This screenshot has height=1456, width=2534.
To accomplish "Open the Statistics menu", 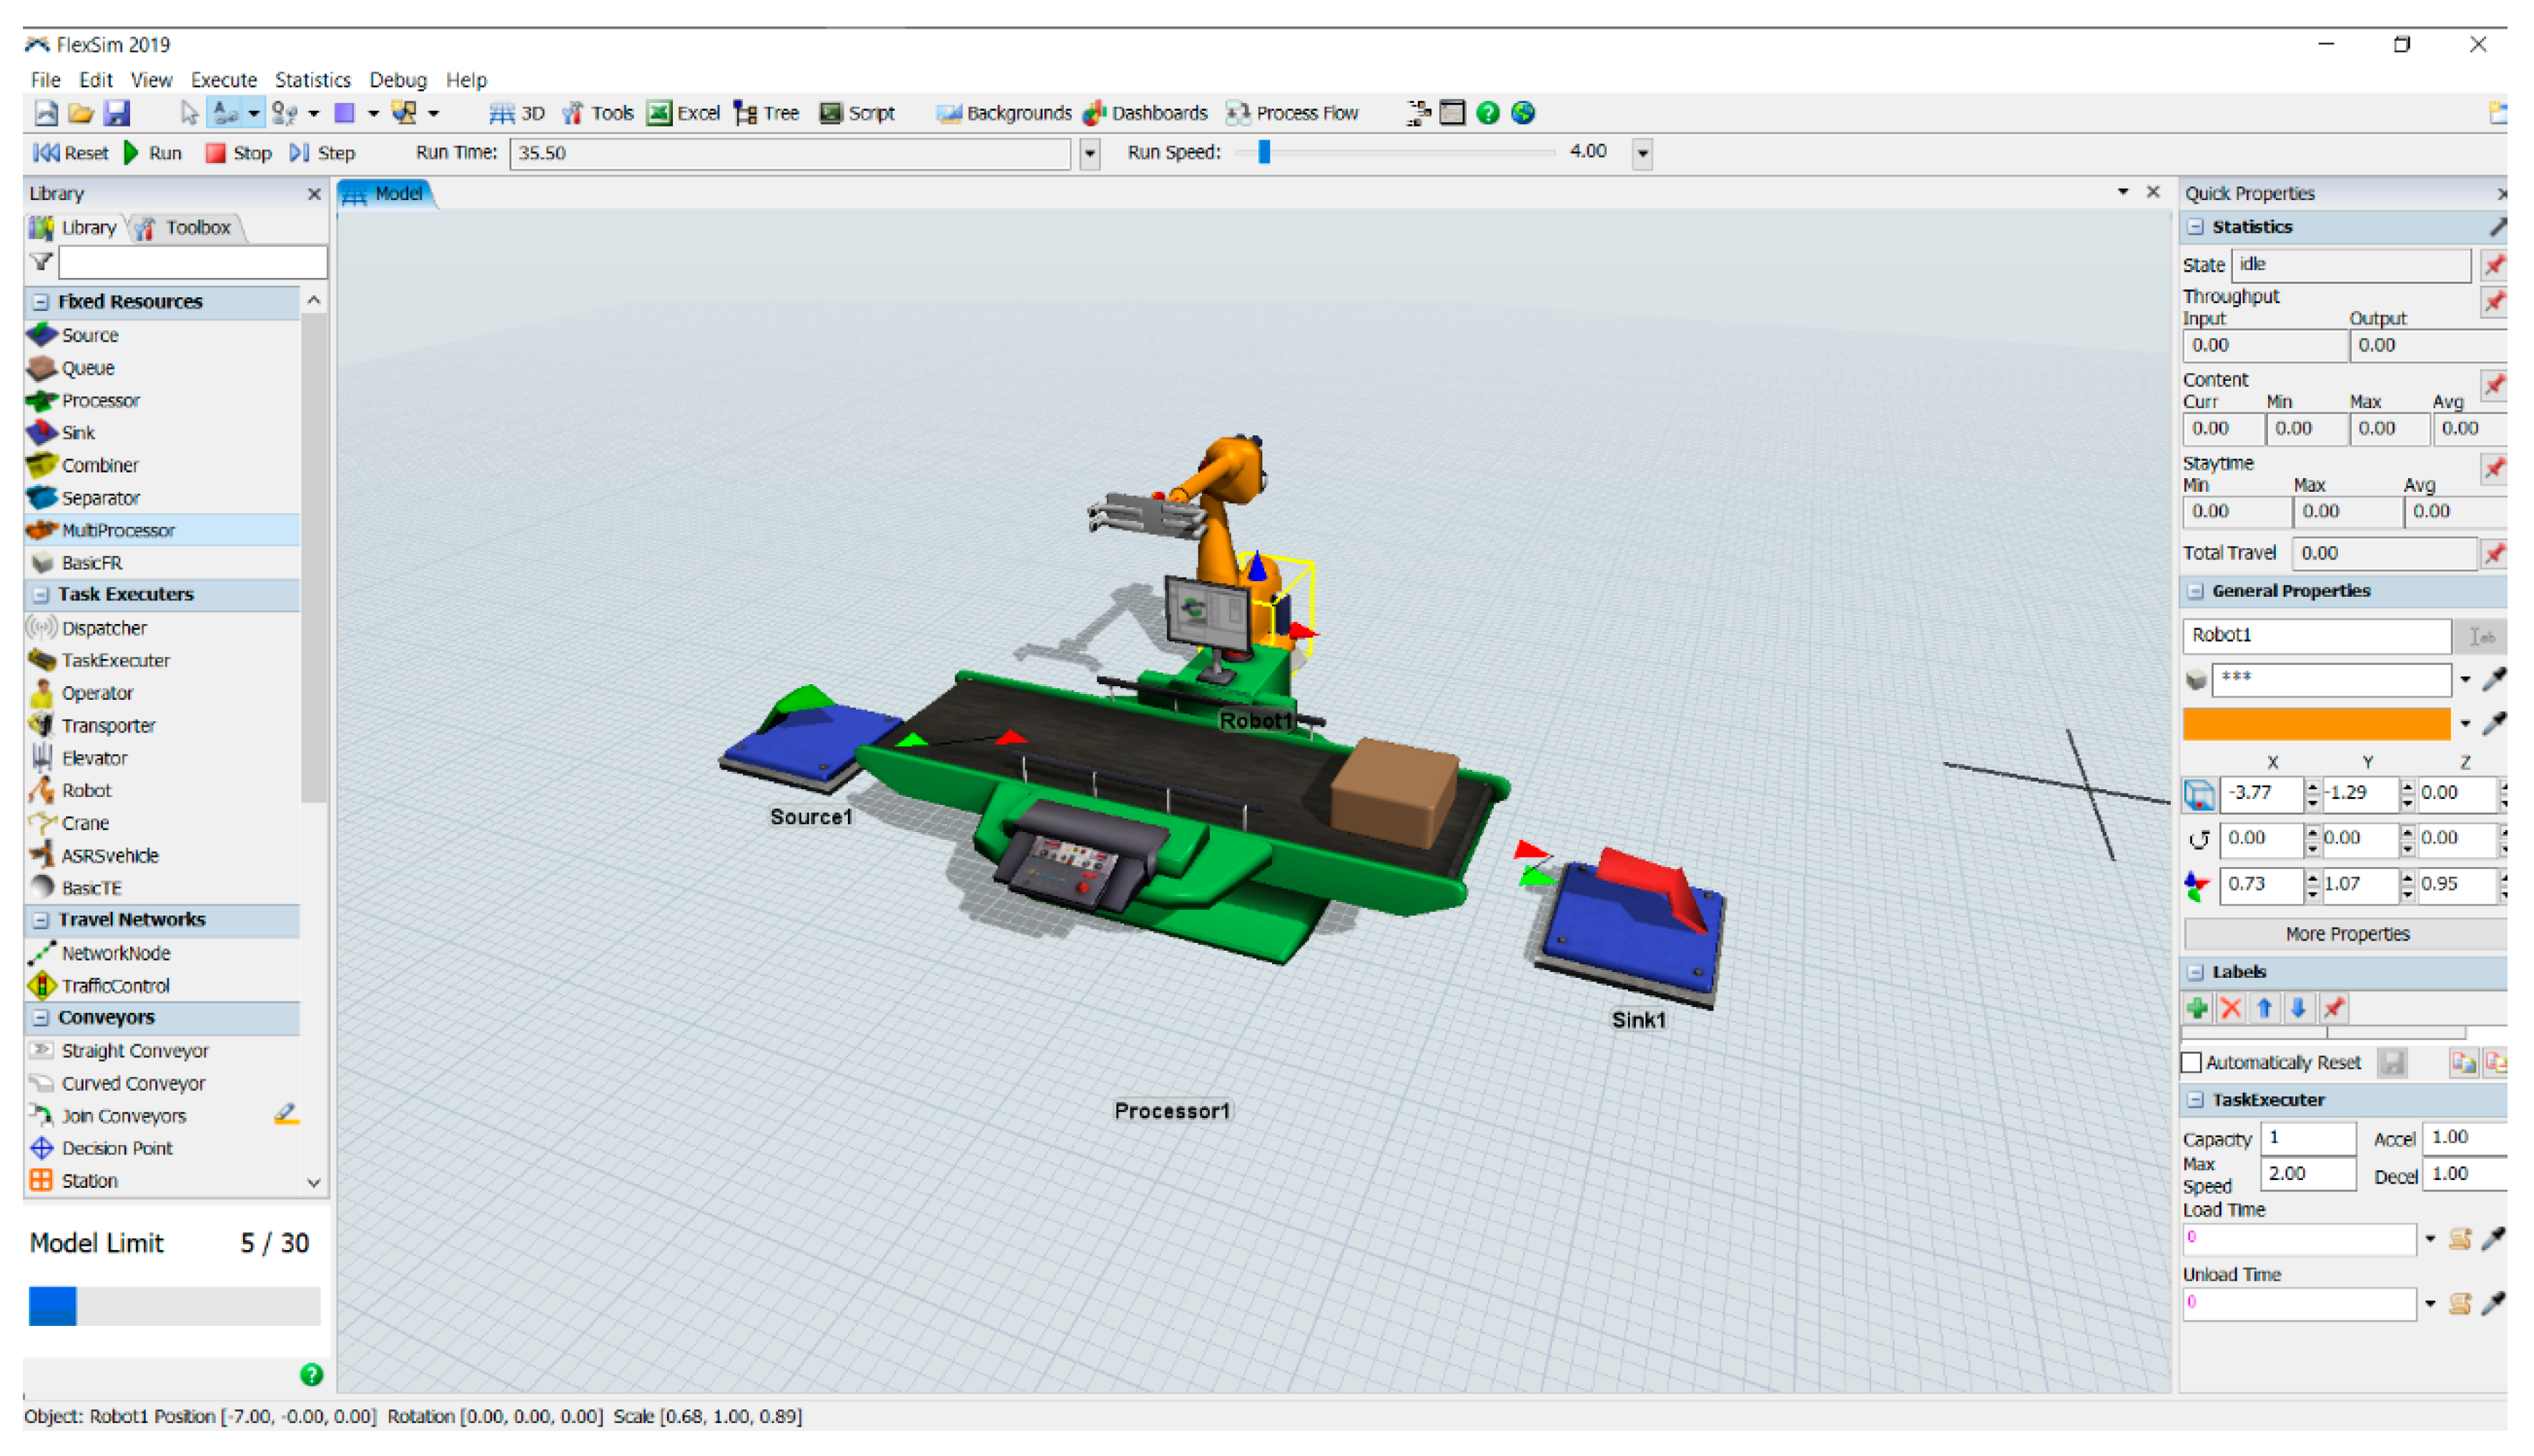I will coord(313,80).
